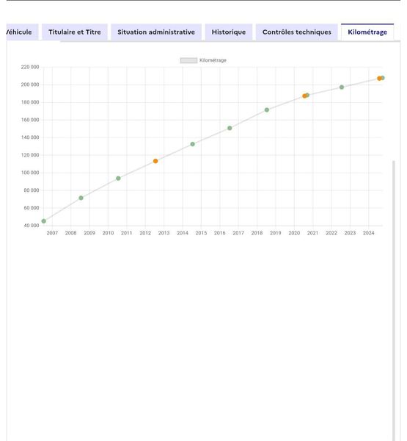Click the green data point near 2023
Image resolution: width=407 pixels, height=441 pixels.
point(342,87)
